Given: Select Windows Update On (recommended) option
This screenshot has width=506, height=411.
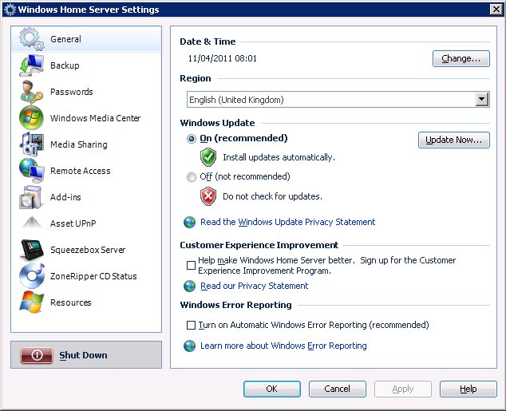Looking at the screenshot, I should pyautogui.click(x=192, y=139).
